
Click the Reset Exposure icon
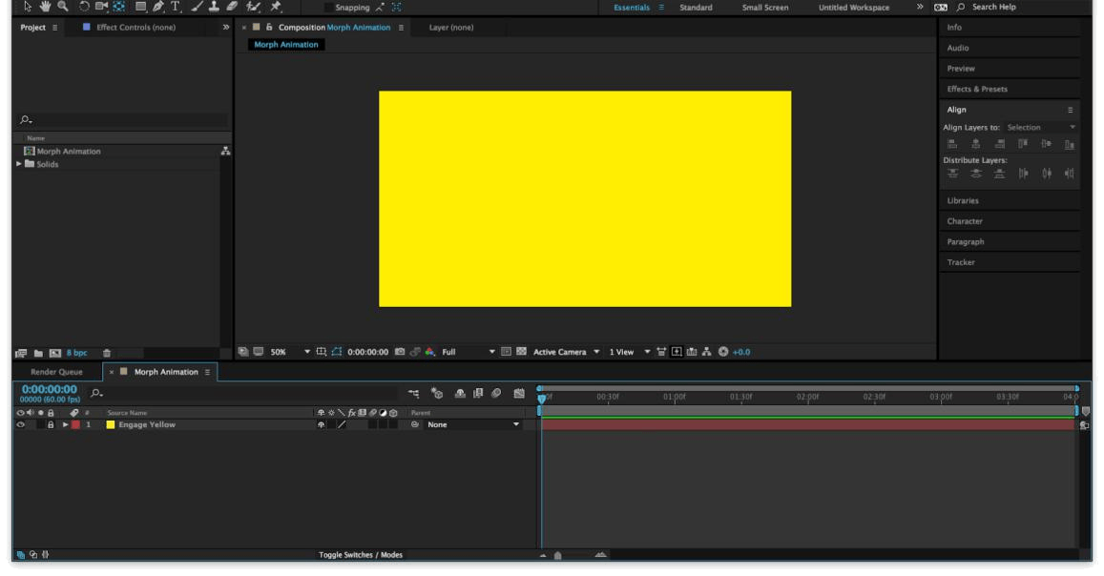point(723,352)
